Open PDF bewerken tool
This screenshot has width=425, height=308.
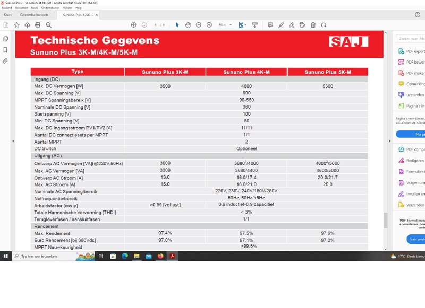(x=411, y=62)
